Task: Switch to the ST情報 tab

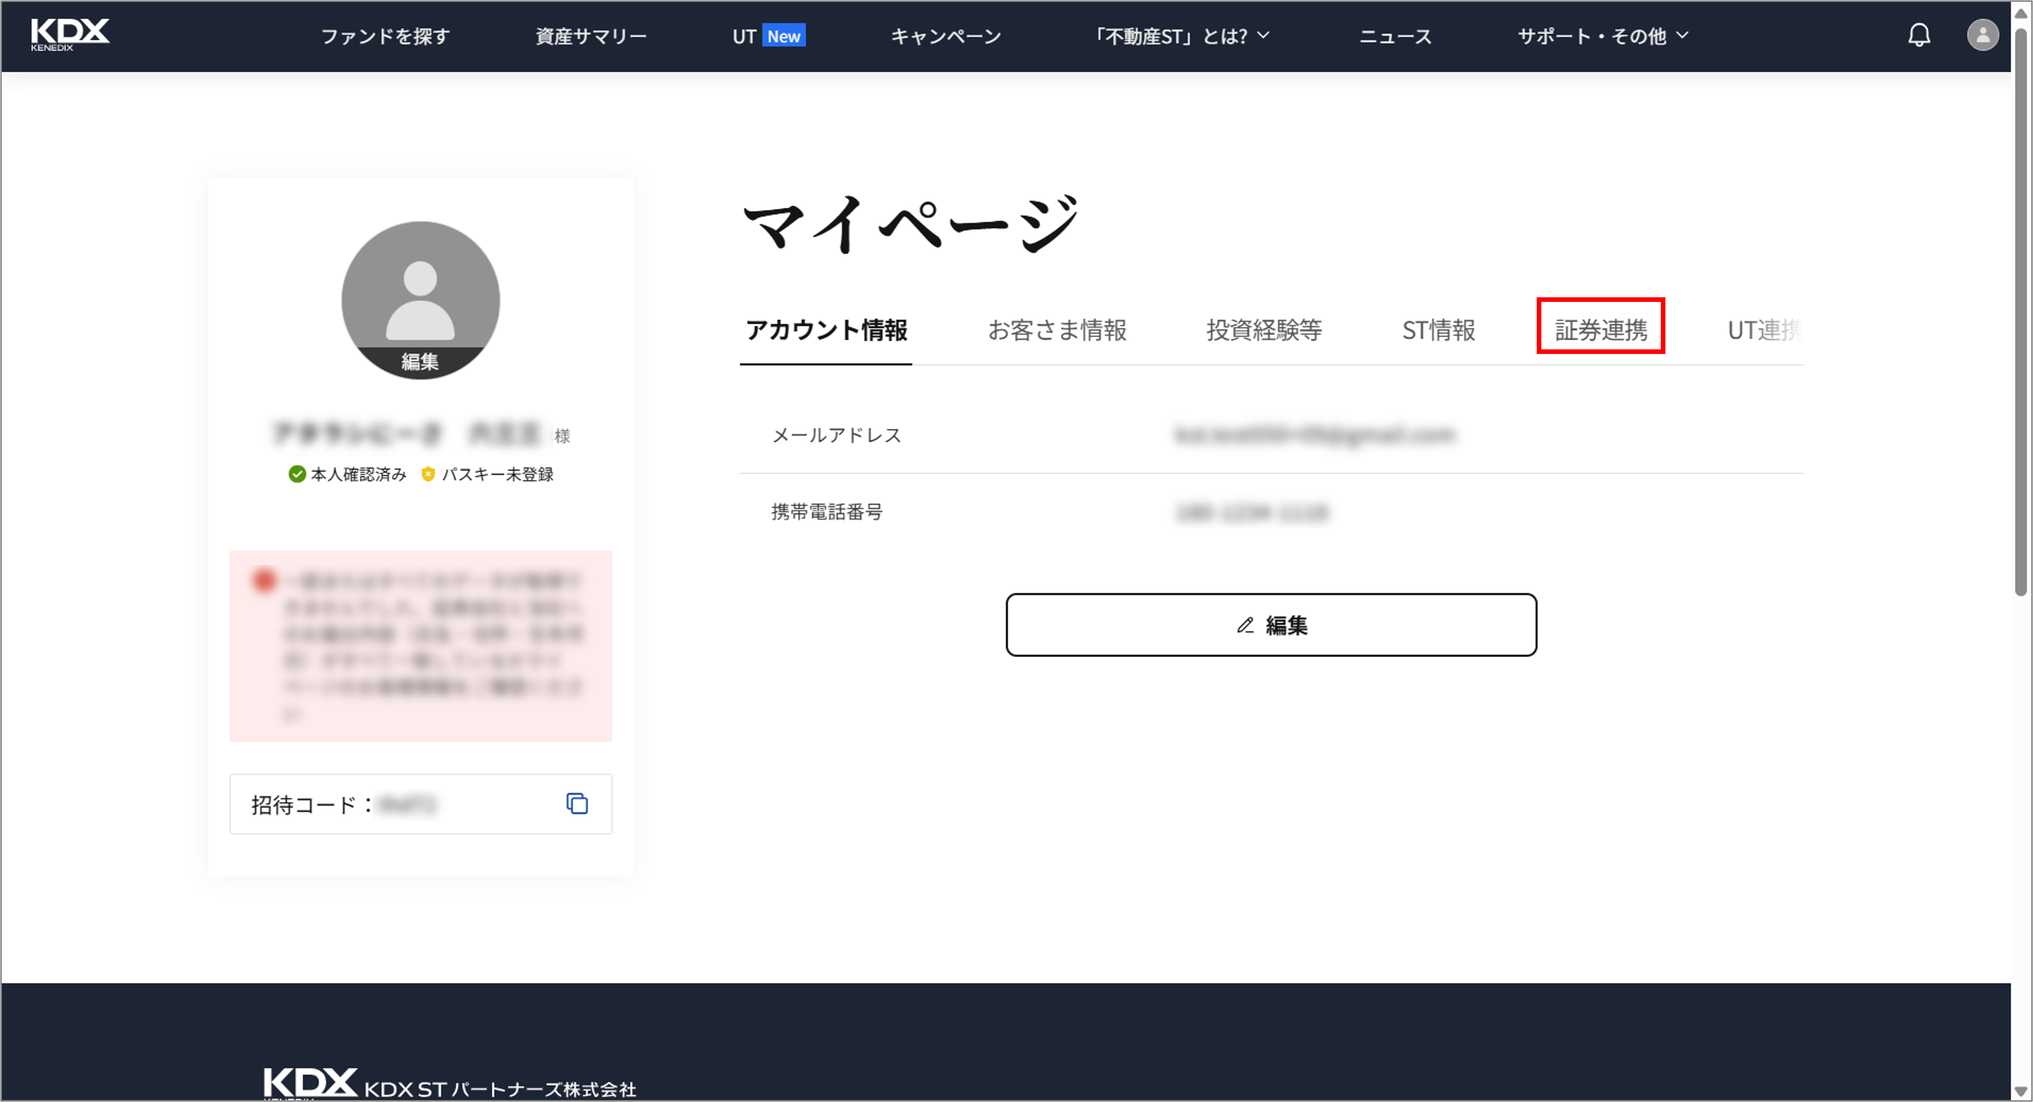Action: (x=1438, y=330)
